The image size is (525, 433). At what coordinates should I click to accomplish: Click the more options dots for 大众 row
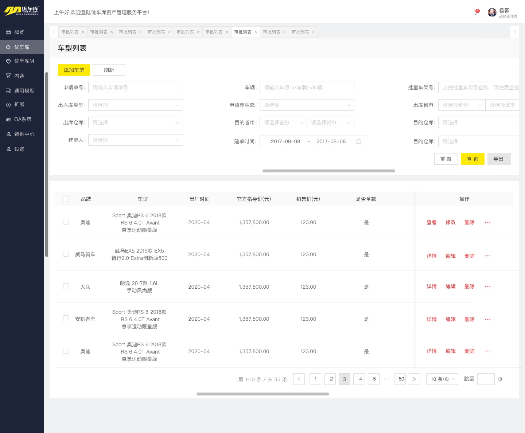[x=487, y=287]
